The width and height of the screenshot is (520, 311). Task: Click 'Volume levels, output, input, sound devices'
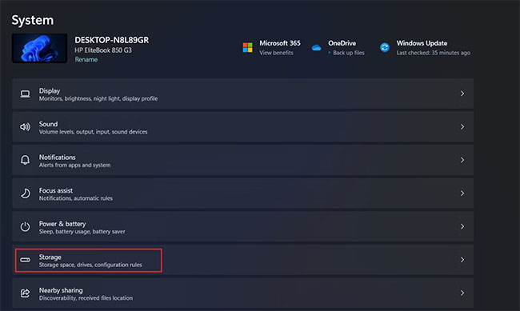tap(93, 132)
